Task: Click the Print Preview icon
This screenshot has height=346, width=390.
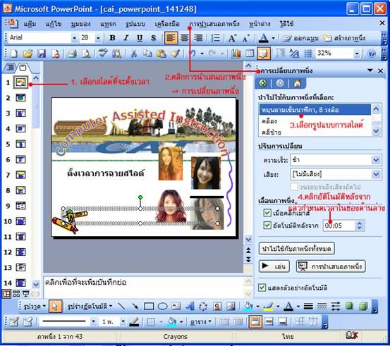Action: pos(86,53)
